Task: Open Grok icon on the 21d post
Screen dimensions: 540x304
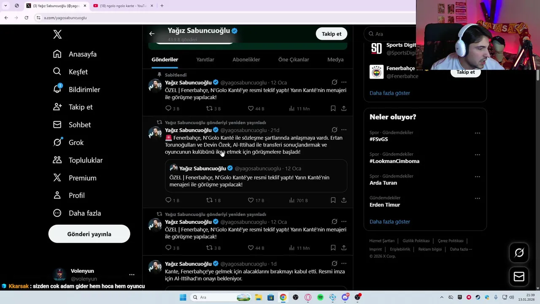Action: pyautogui.click(x=334, y=130)
